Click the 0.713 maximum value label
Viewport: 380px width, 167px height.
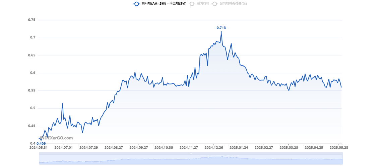pos(221,28)
